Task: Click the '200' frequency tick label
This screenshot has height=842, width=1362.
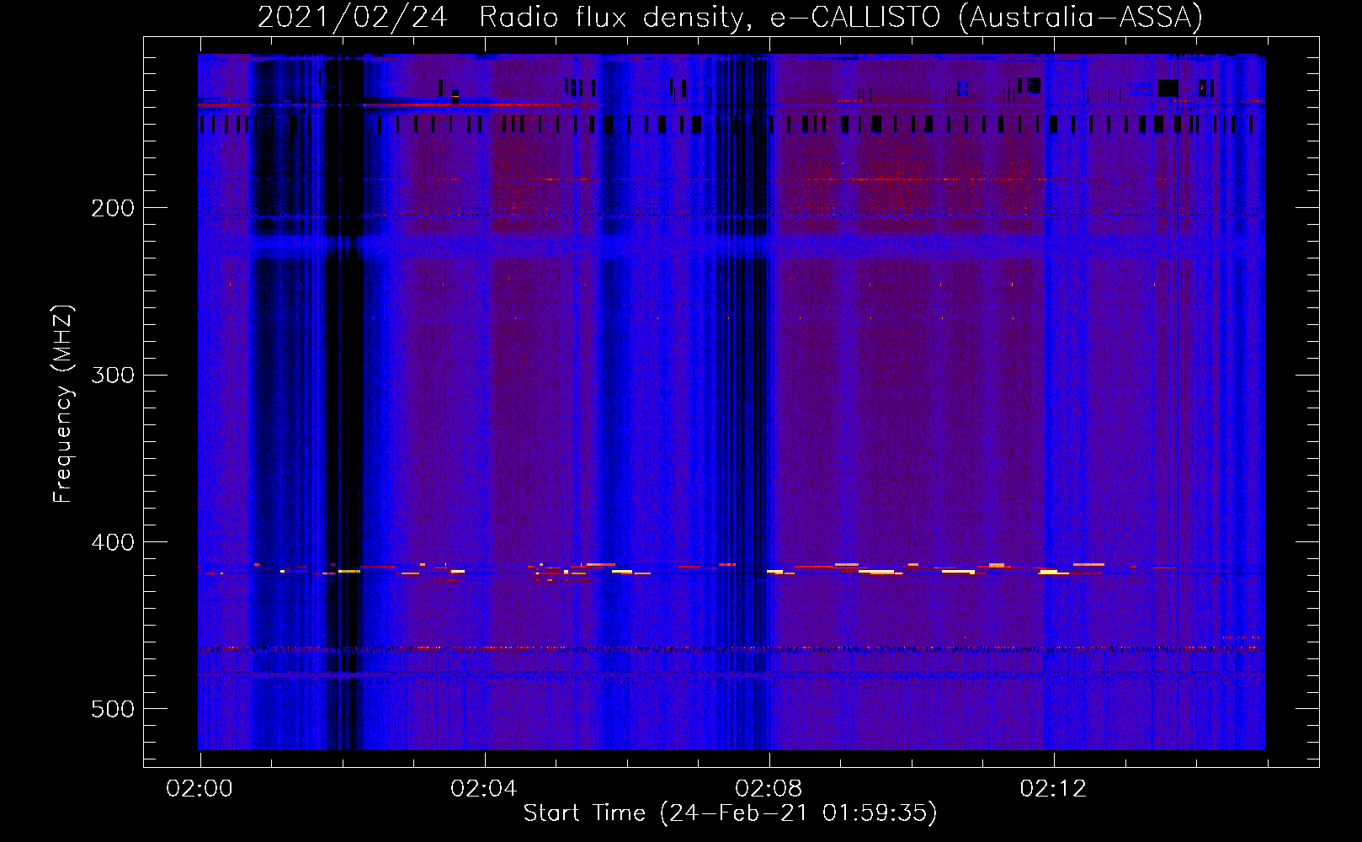Action: point(113,208)
